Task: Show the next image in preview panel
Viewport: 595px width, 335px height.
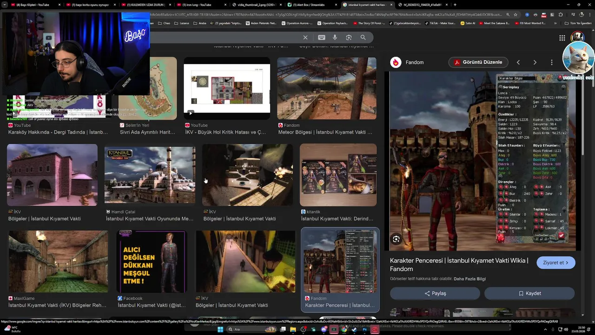Action: click(535, 62)
